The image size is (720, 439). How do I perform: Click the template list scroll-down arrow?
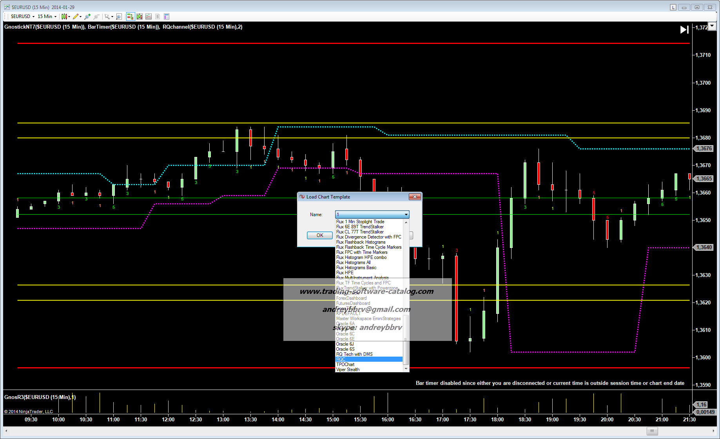coord(406,369)
